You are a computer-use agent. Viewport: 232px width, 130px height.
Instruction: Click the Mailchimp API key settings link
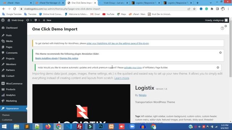point(117,43)
